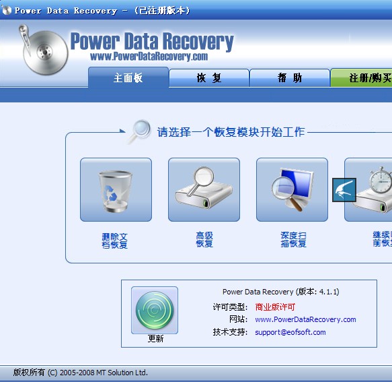Click the 删除文档恢复 text label
Viewport: 392px width, 382px height.
[x=115, y=241]
